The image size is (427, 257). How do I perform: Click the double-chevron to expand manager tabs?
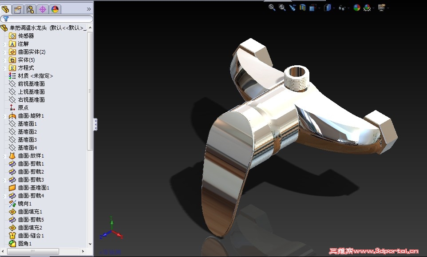[89, 9]
